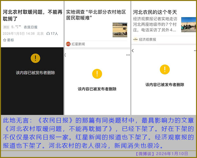Screen dimensions: 197x158
Task: Go back using the middle panel arrow
Action: click(65, 55)
